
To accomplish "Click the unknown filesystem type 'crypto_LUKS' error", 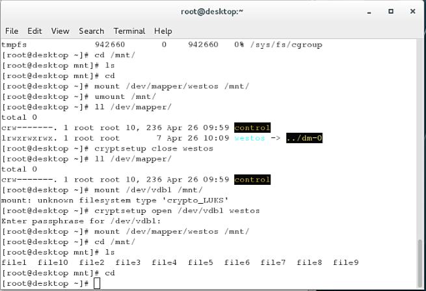I will [x=133, y=201].
